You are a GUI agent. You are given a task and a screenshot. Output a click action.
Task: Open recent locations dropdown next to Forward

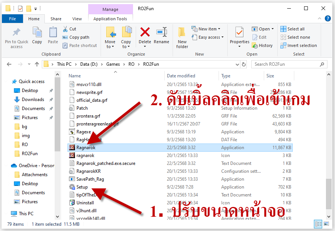(29, 64)
